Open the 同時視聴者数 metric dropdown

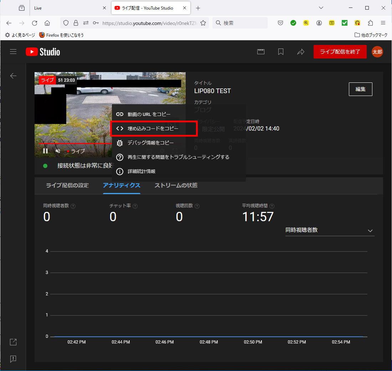pos(330,230)
